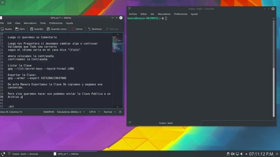Image resolution: width=280 pixels, height=157 pixels.
Task: Click the Konsole scrollbar up arrow
Action: tap(274, 18)
